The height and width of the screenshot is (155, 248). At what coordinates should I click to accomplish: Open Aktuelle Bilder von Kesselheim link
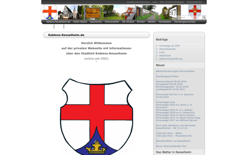click(x=173, y=141)
